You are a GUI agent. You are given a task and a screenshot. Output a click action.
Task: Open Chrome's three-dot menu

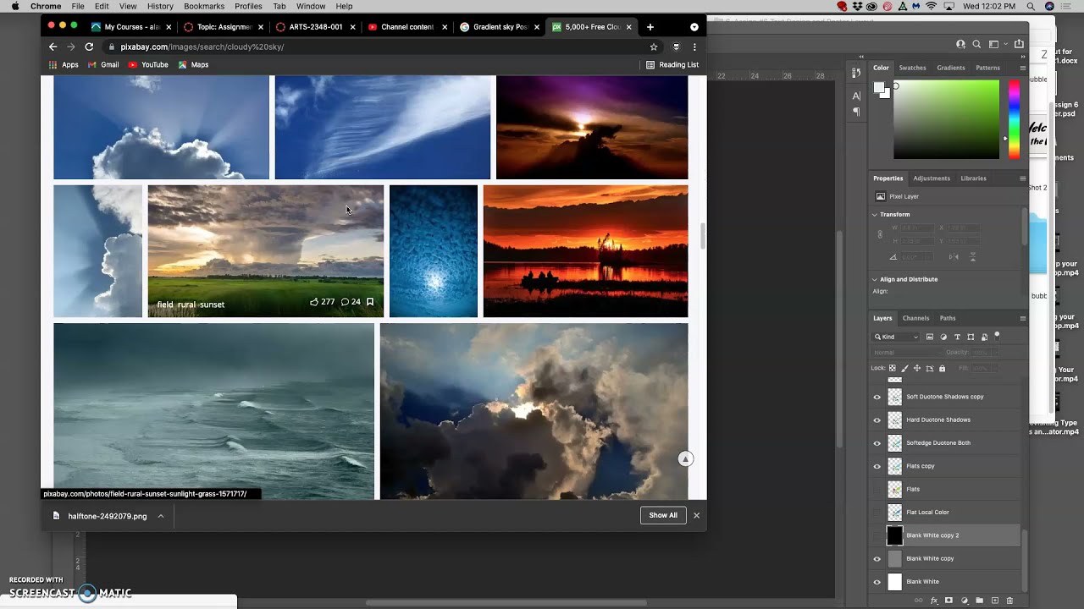pyautogui.click(x=694, y=47)
